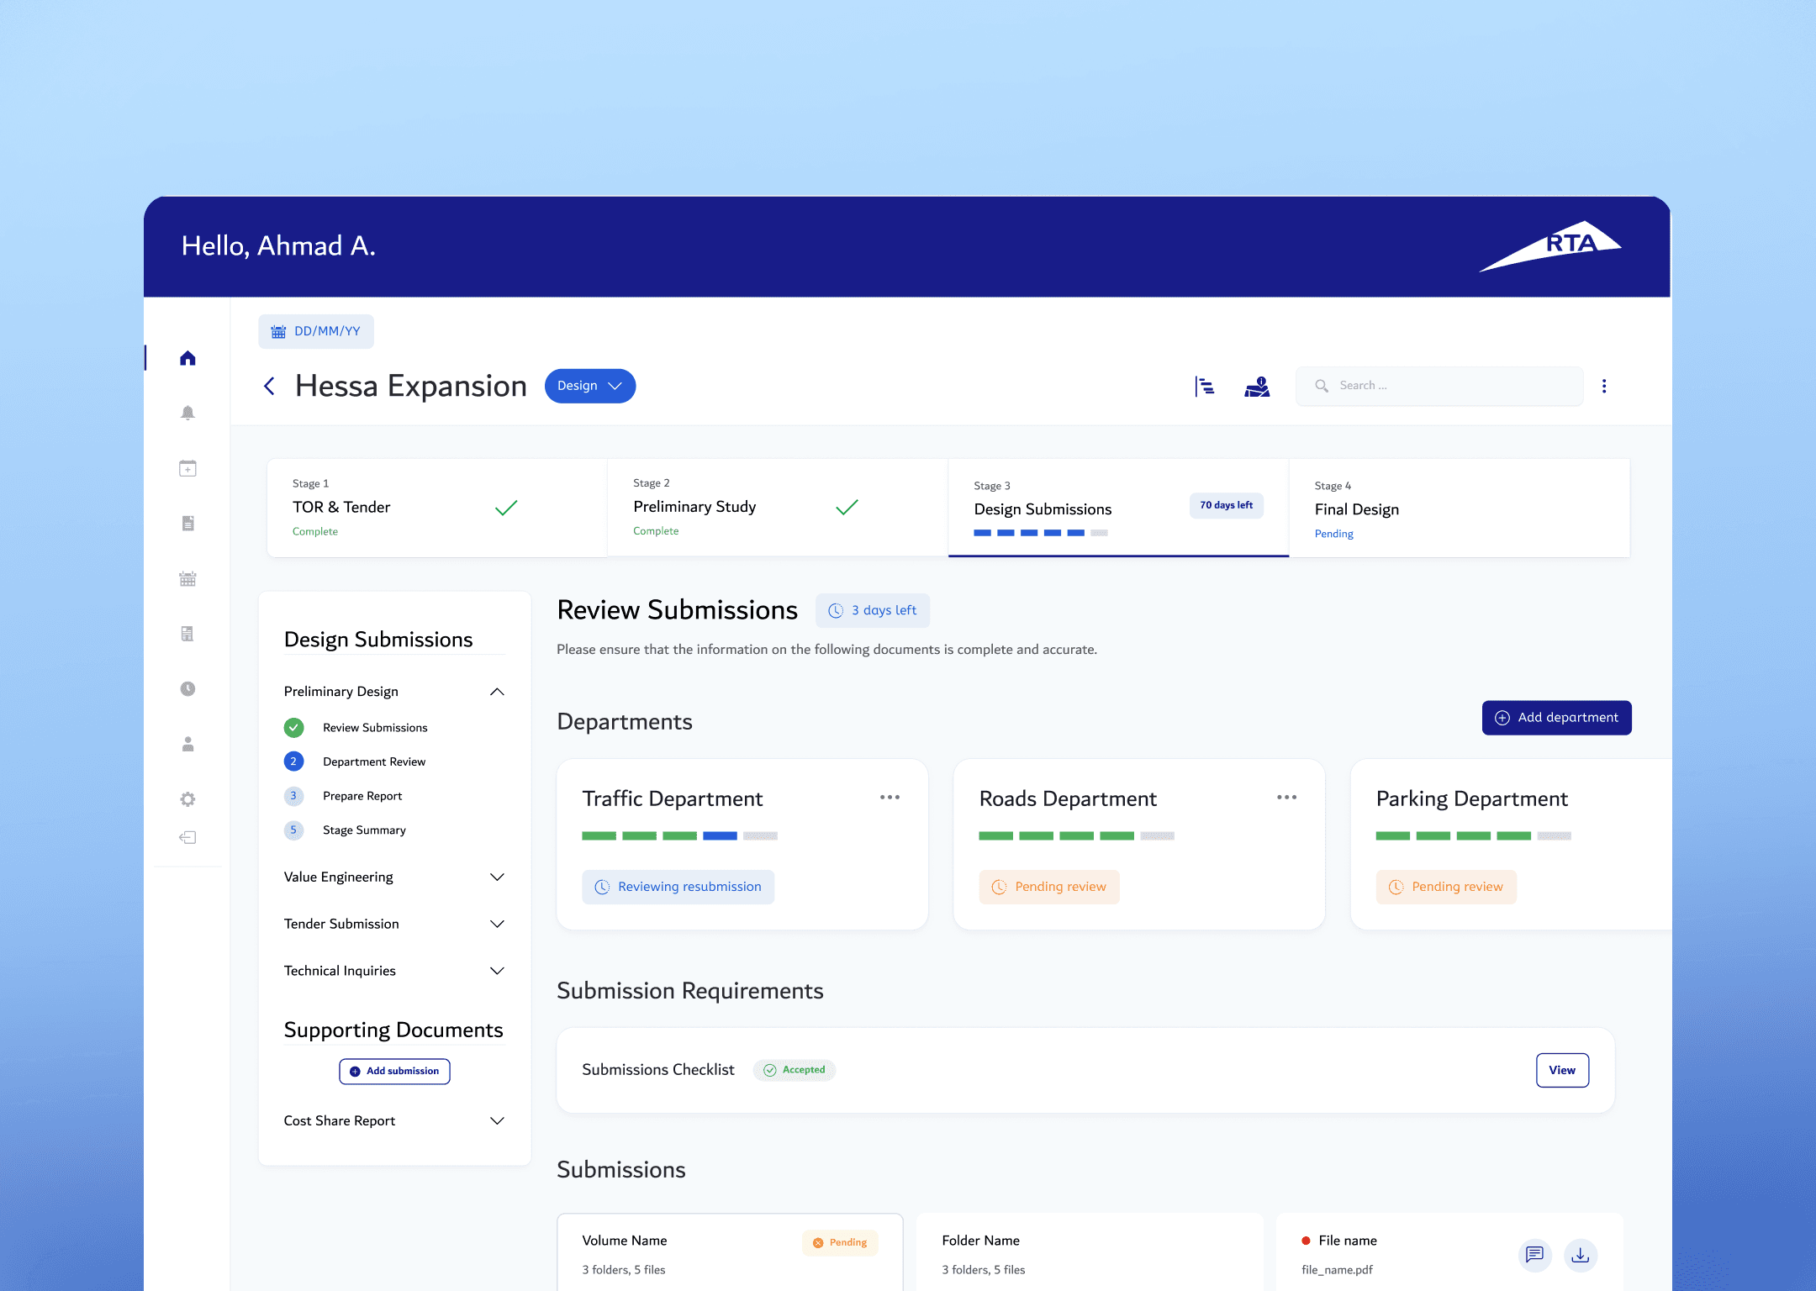This screenshot has width=1816, height=1291.
Task: Click the Gantt chart view icon
Action: coord(1205,386)
